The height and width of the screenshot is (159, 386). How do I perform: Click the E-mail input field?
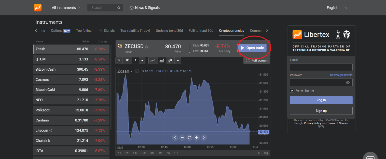321,67
